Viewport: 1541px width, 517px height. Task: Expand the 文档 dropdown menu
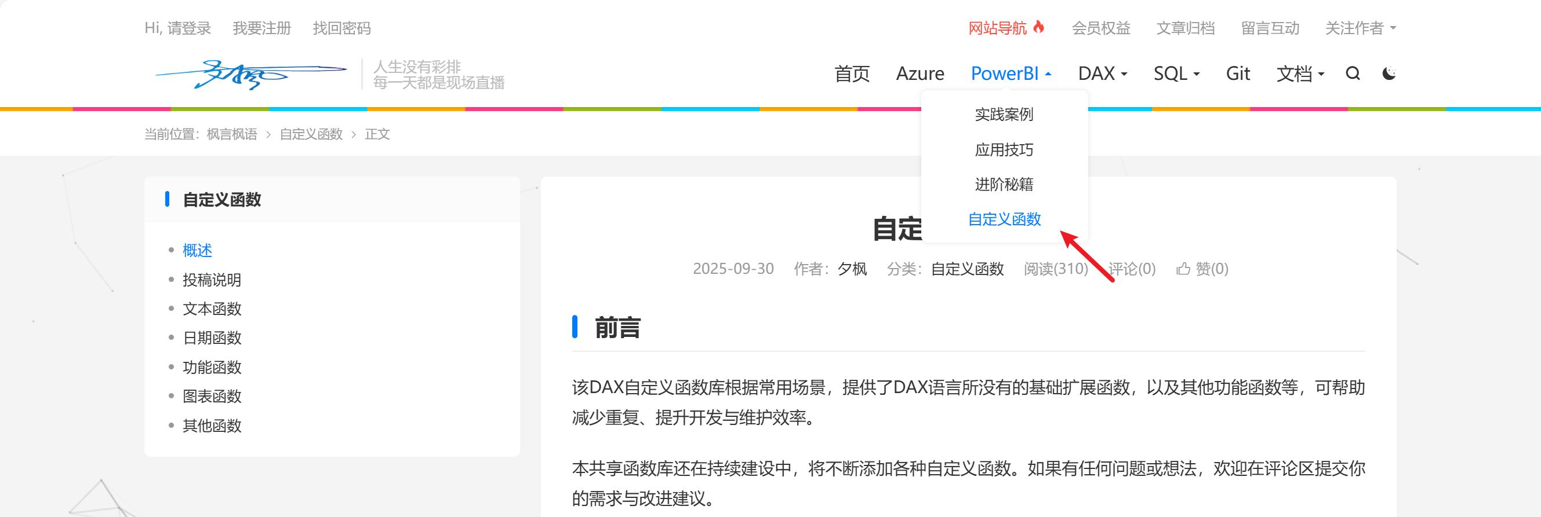click(x=1300, y=74)
